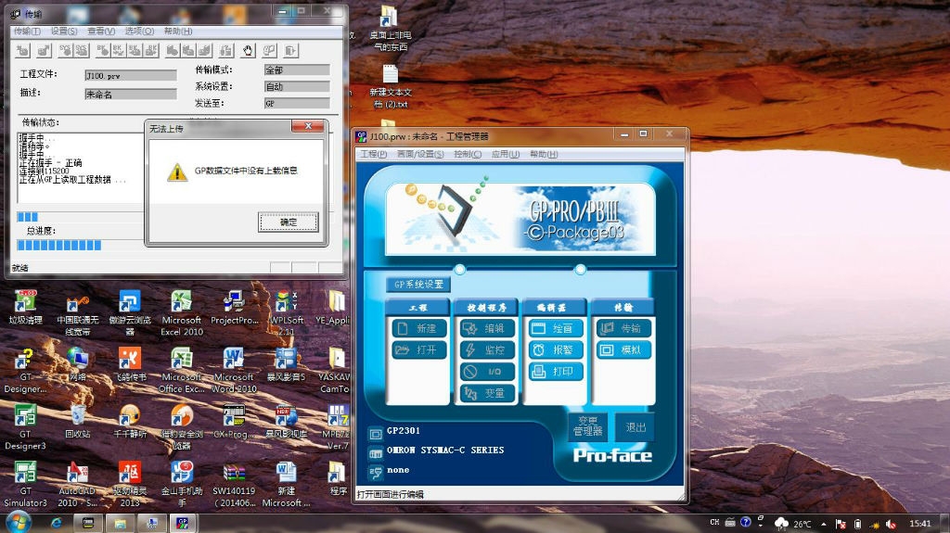Viewport: 950px width, 533px height.
Task: Open 垃圾清理 desktop shortcut
Action: pos(25,308)
